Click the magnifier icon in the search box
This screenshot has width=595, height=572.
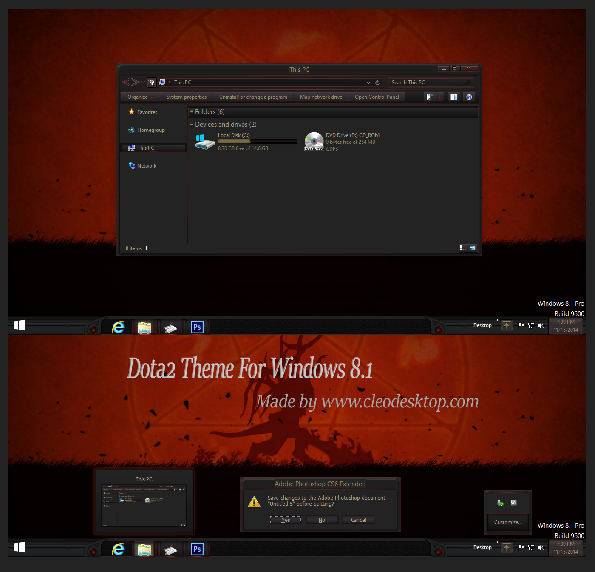(468, 83)
